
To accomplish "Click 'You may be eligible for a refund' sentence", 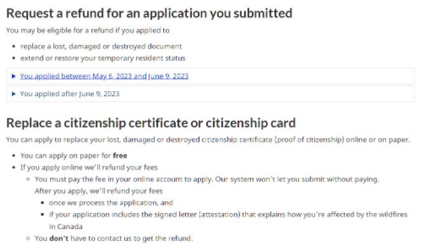I will click(x=88, y=30).
